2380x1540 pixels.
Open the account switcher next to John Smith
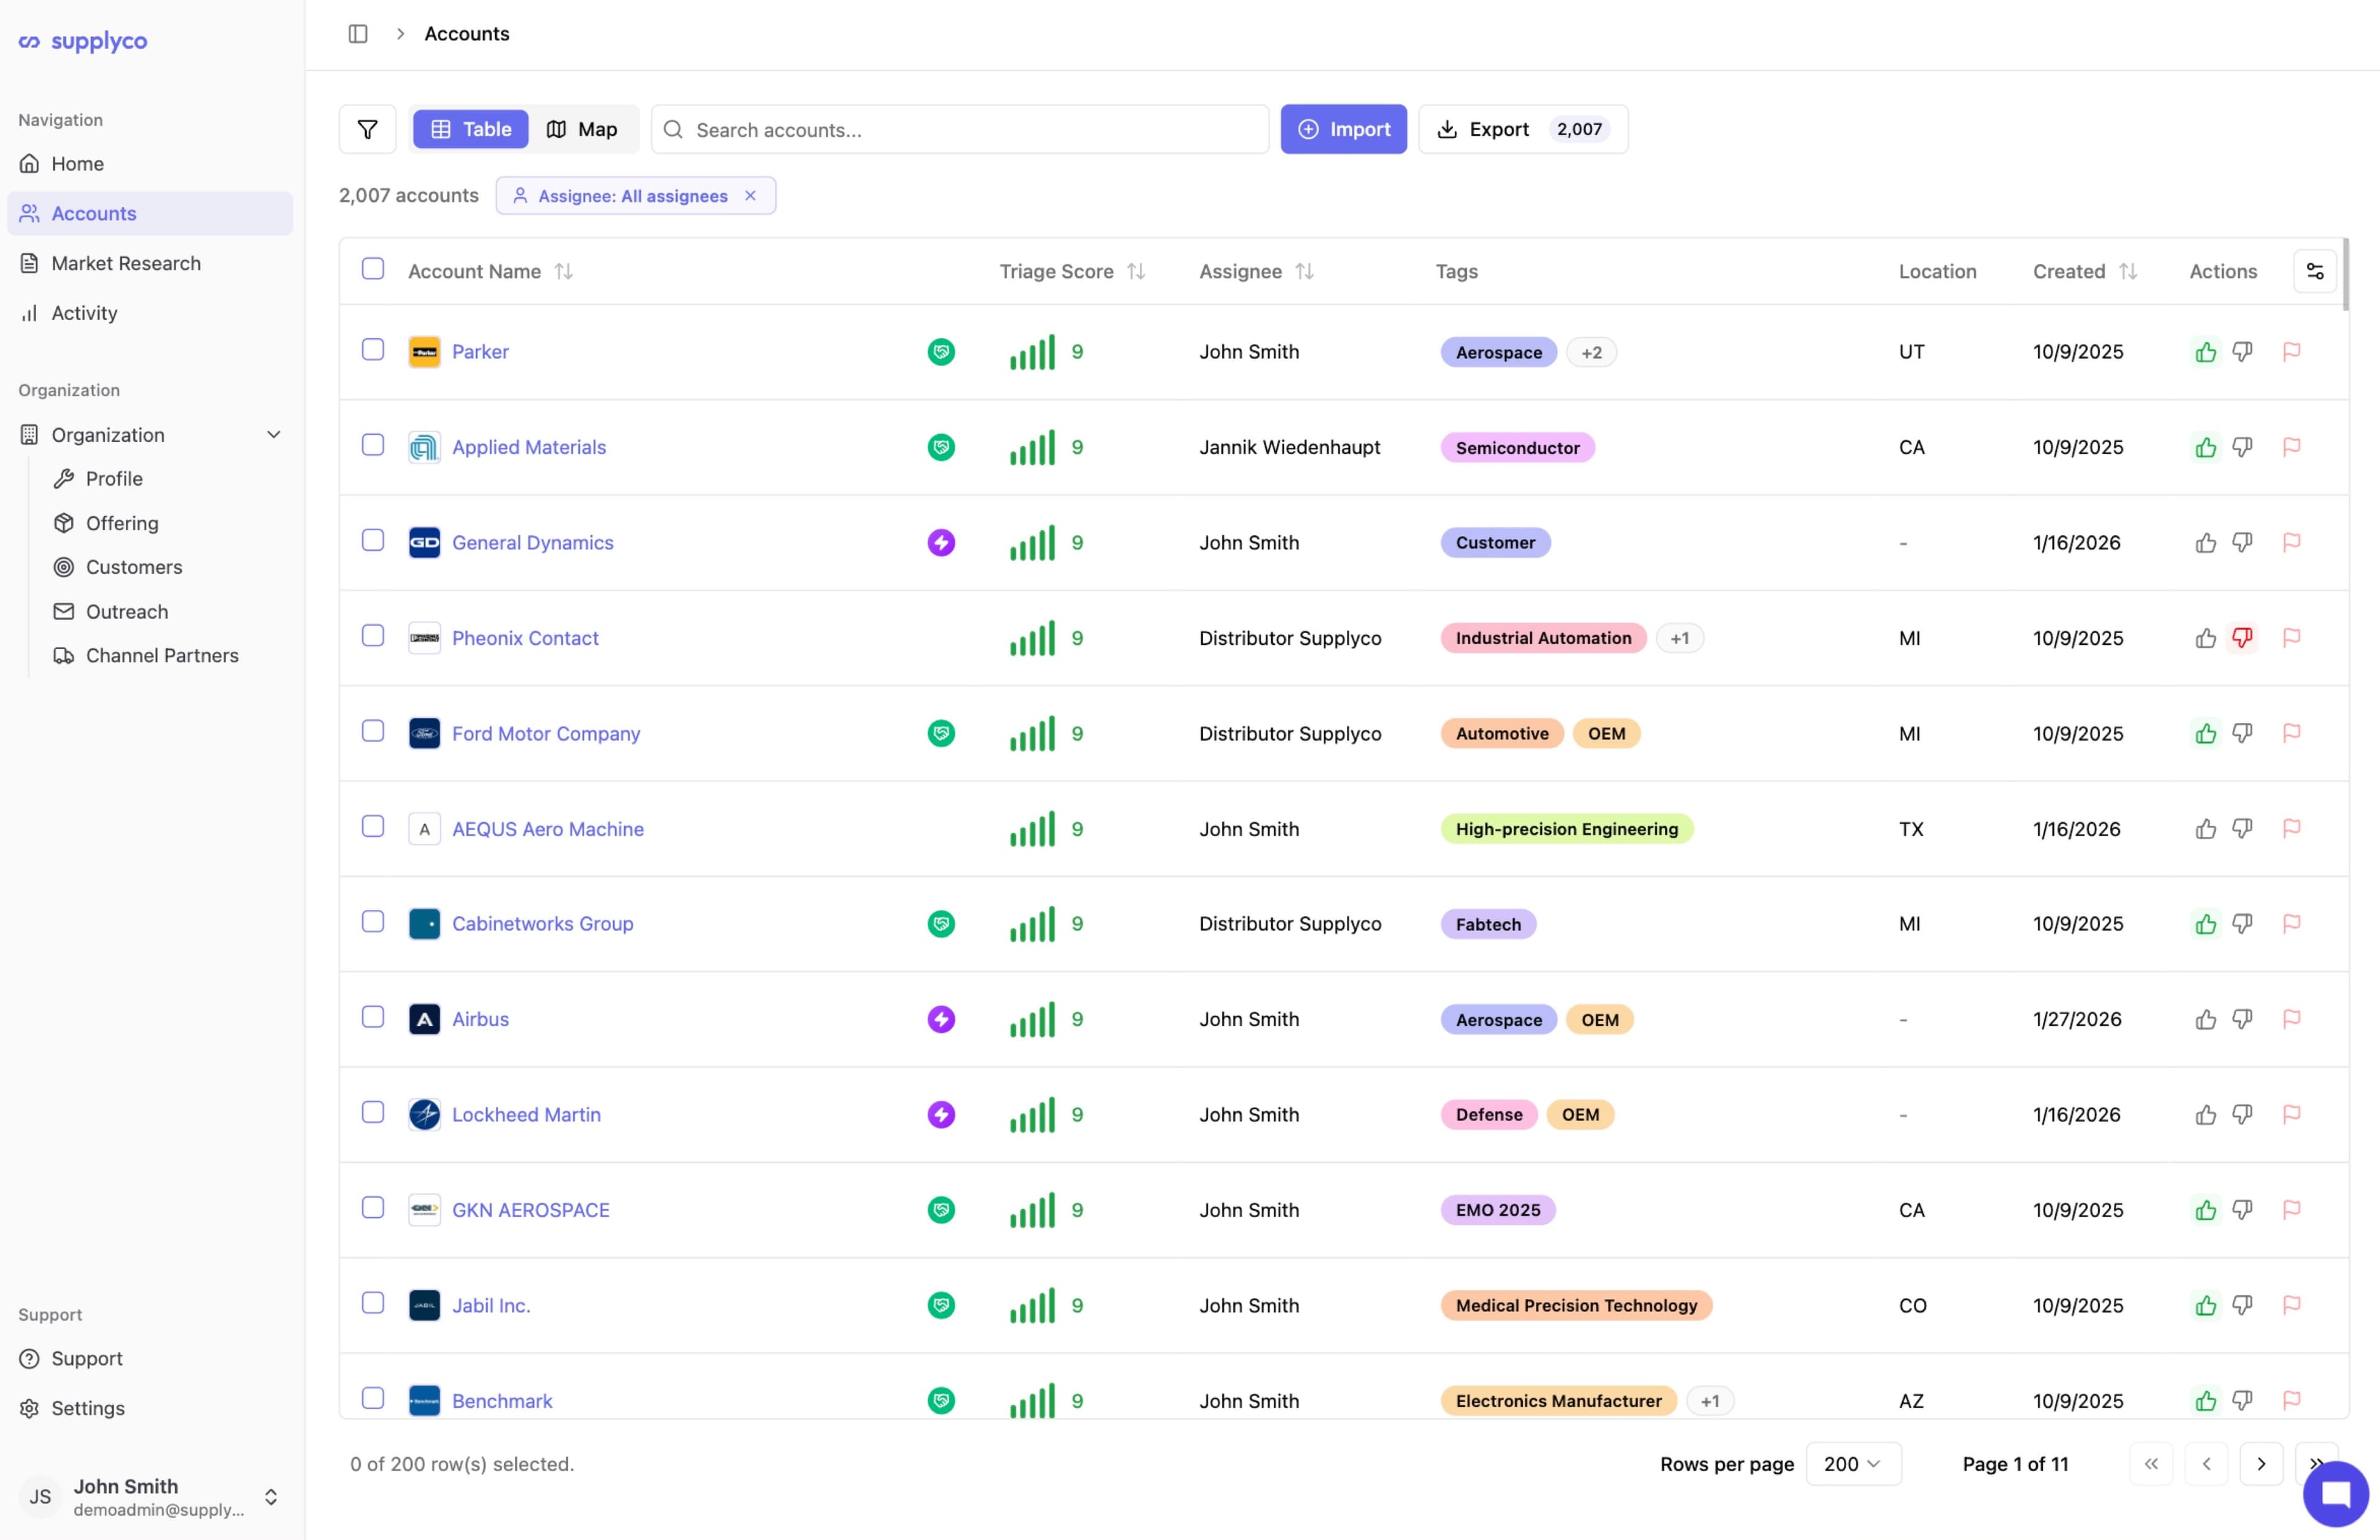[270, 1497]
